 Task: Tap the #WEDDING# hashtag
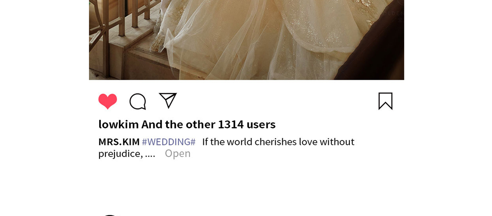point(168,142)
